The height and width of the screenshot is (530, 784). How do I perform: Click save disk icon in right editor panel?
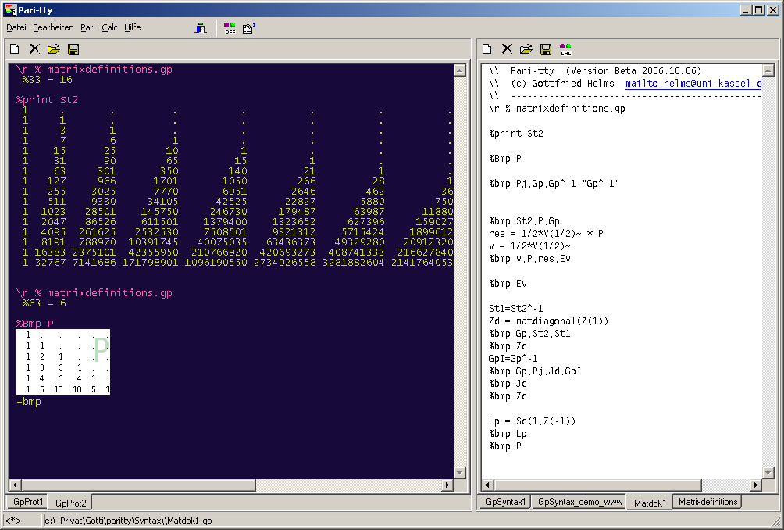point(546,49)
